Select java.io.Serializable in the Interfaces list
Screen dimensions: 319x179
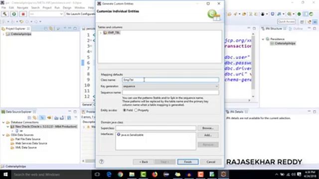130,135
